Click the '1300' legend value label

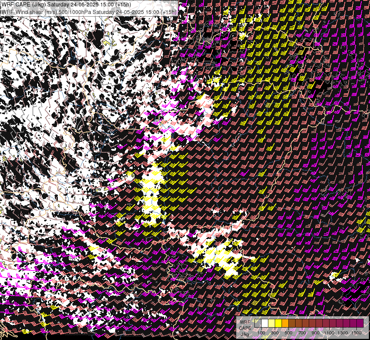point(343,333)
